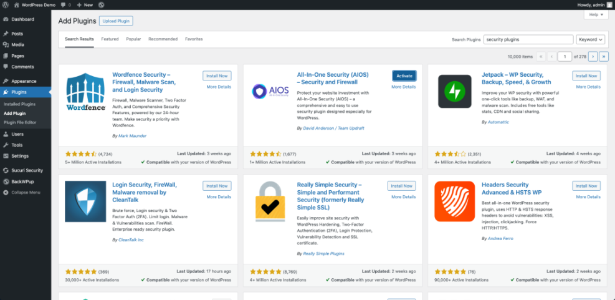
Task: View More Details for CleanTalk plugin
Action: [219, 196]
